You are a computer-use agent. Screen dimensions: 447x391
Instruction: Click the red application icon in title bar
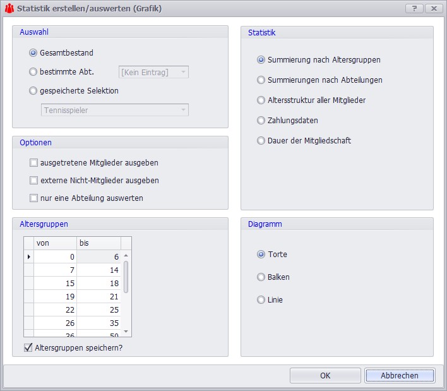point(9,8)
